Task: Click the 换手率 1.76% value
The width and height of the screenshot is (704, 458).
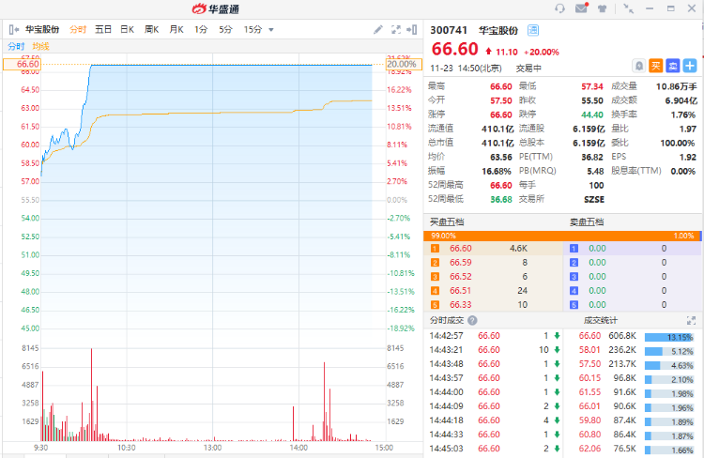Action: (x=683, y=114)
